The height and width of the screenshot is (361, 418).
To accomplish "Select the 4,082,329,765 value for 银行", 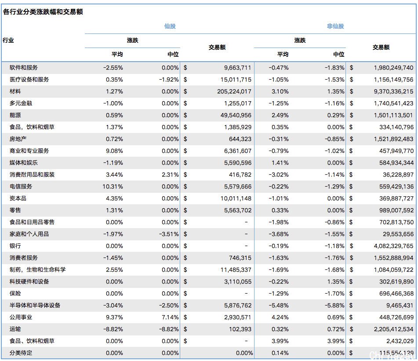I will pos(393,246).
